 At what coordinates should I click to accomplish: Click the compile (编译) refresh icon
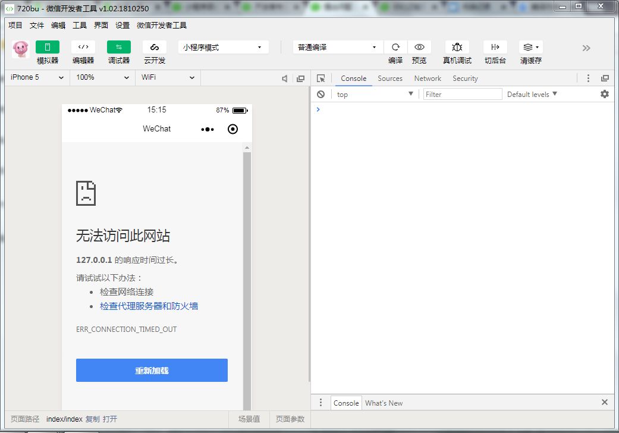[x=395, y=47]
